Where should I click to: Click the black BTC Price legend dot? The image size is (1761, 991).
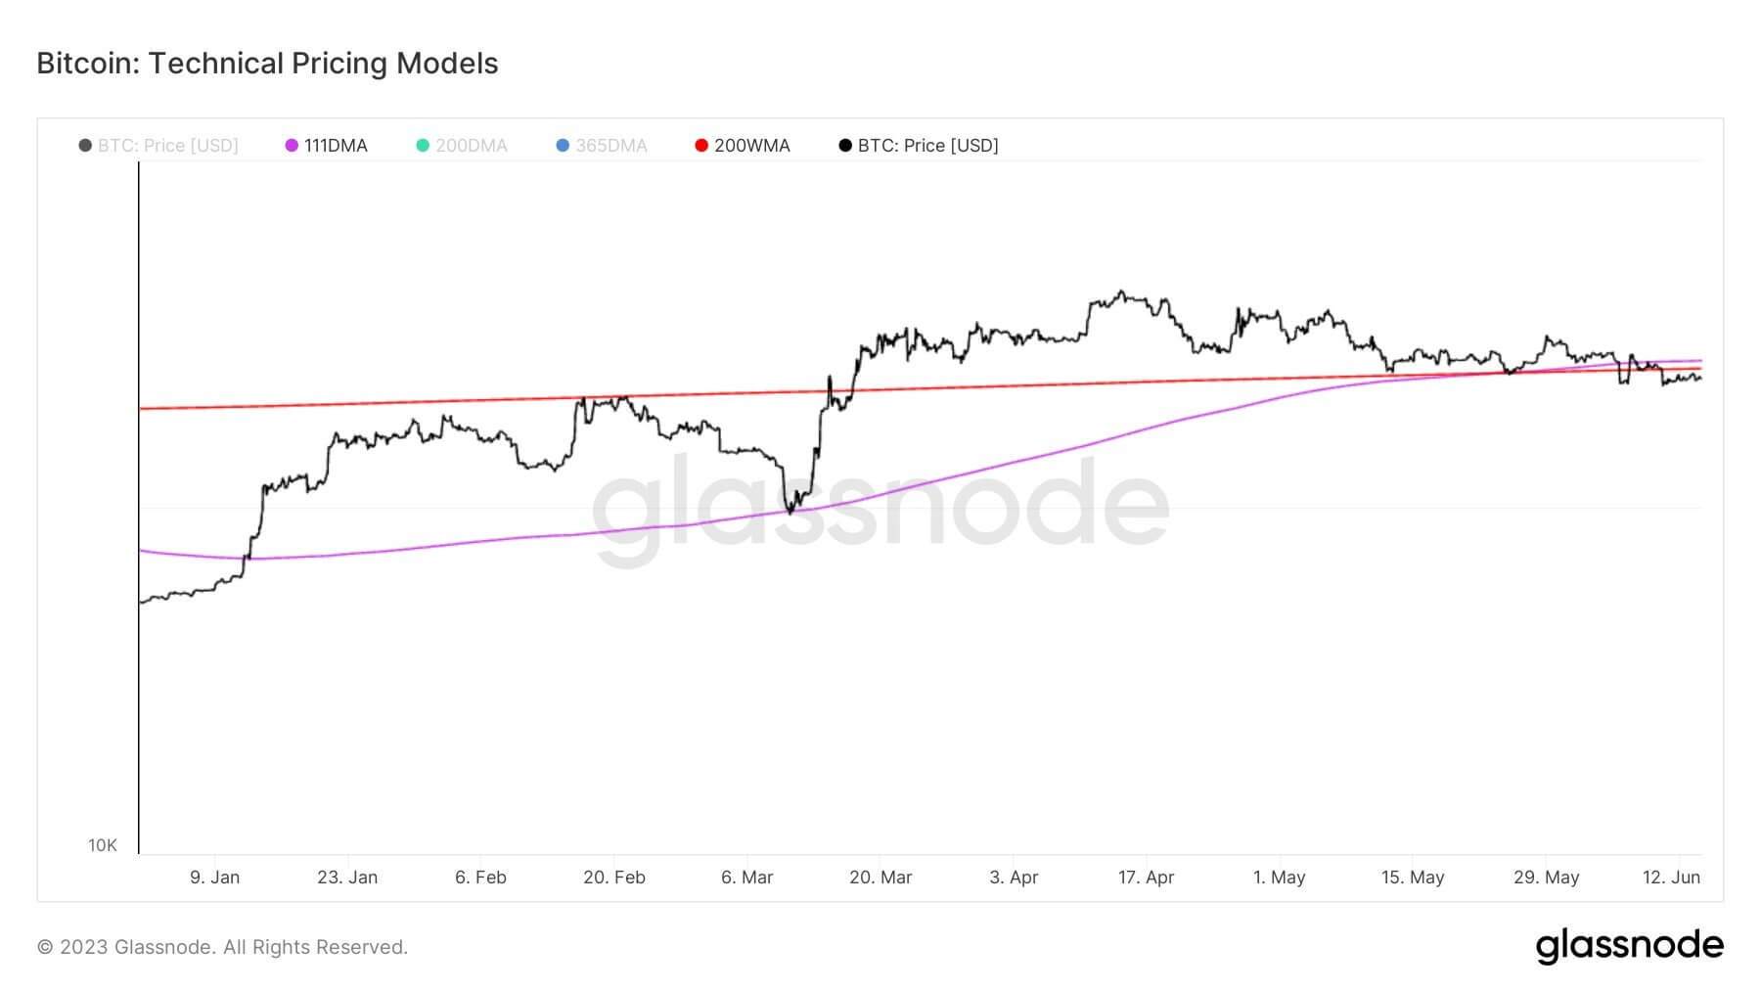pos(845,146)
